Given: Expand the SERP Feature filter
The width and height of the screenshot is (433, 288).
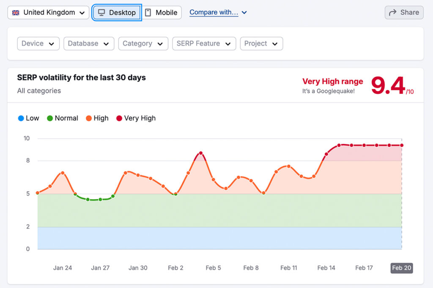Looking at the screenshot, I should pos(204,43).
